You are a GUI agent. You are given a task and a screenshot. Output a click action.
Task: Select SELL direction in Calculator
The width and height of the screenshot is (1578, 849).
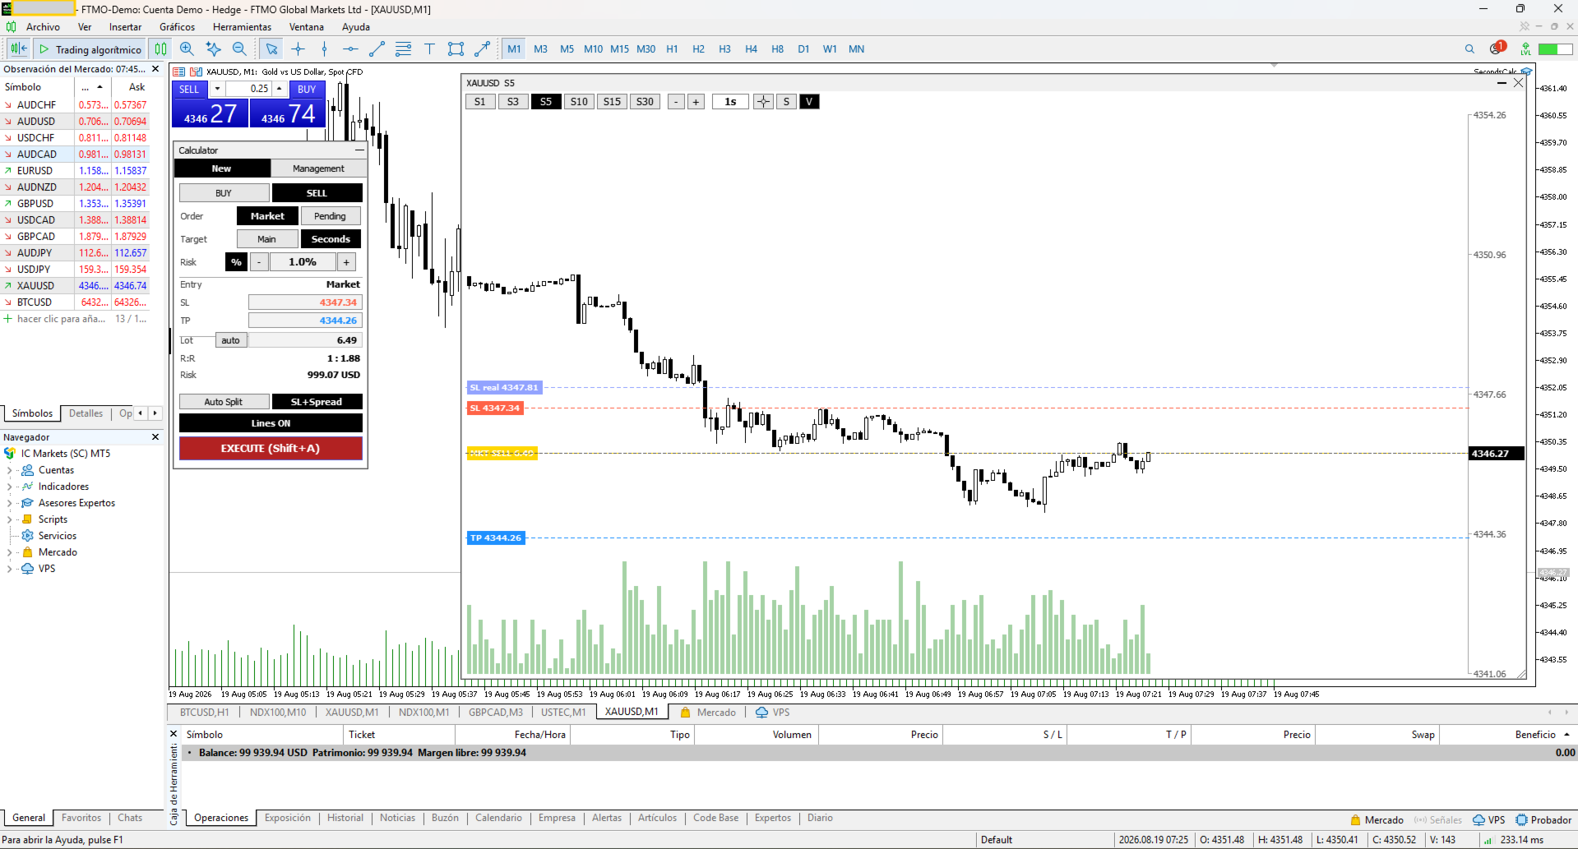(x=317, y=193)
